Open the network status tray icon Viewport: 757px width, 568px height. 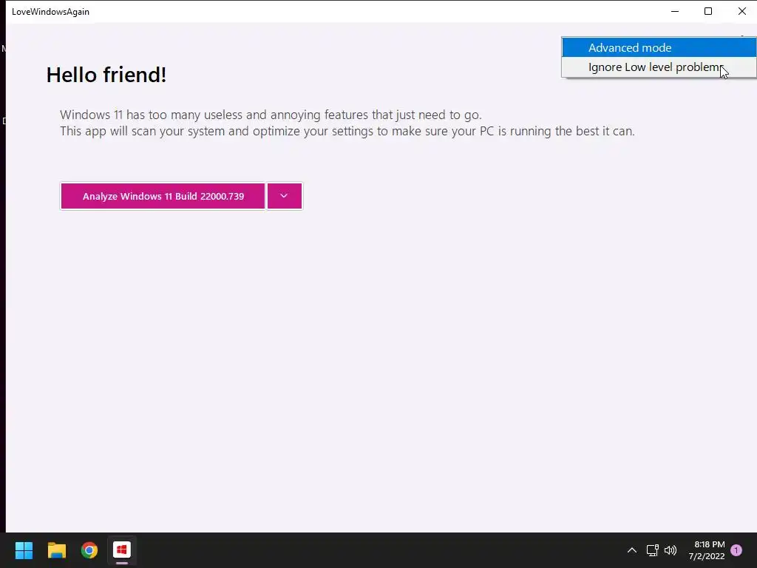(x=653, y=550)
